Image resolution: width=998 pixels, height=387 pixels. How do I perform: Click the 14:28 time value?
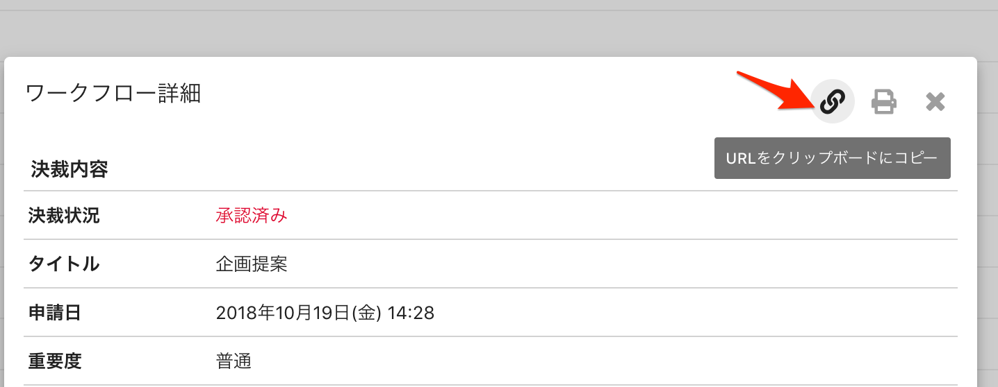pyautogui.click(x=411, y=313)
